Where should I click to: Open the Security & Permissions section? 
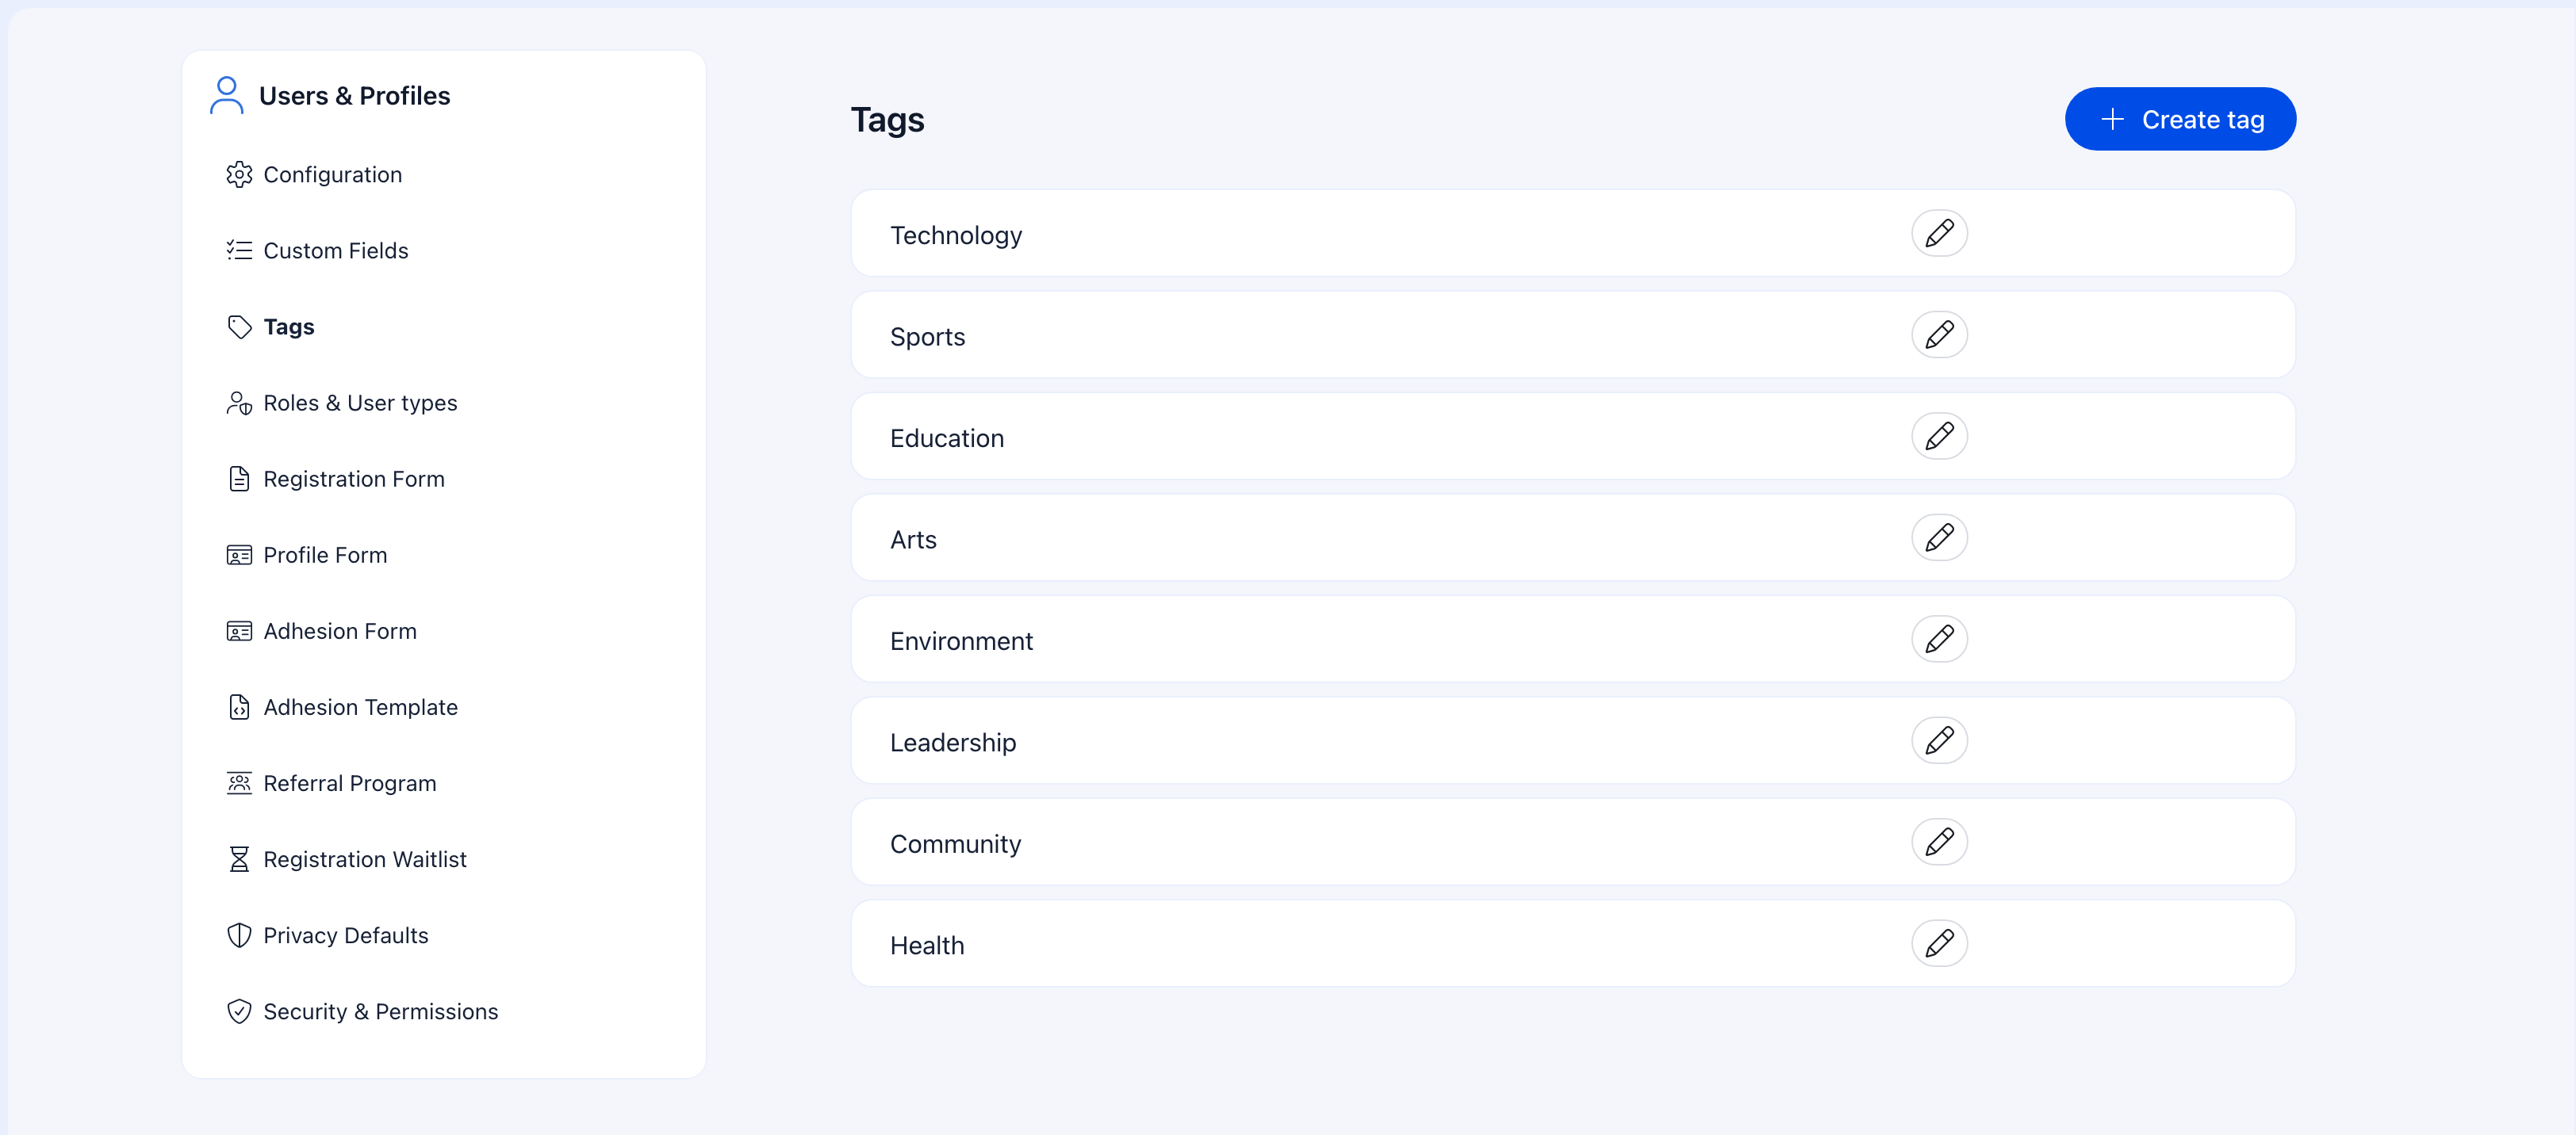coord(381,1011)
